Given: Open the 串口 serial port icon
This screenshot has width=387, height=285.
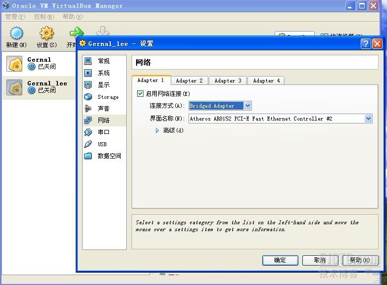Looking at the screenshot, I should pos(88,132).
